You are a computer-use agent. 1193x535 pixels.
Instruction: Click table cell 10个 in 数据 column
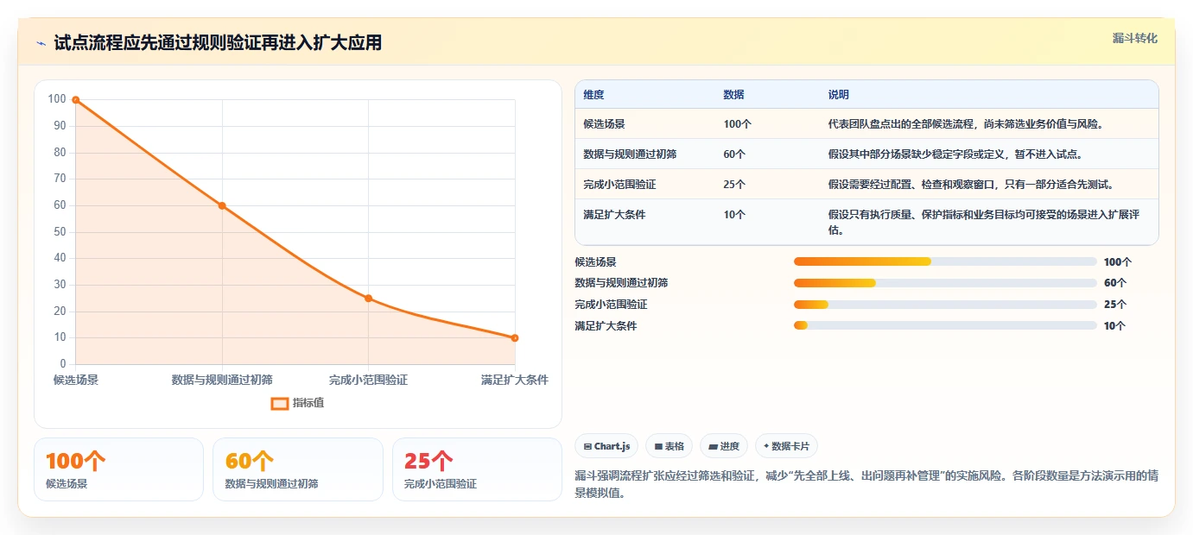[x=734, y=215]
